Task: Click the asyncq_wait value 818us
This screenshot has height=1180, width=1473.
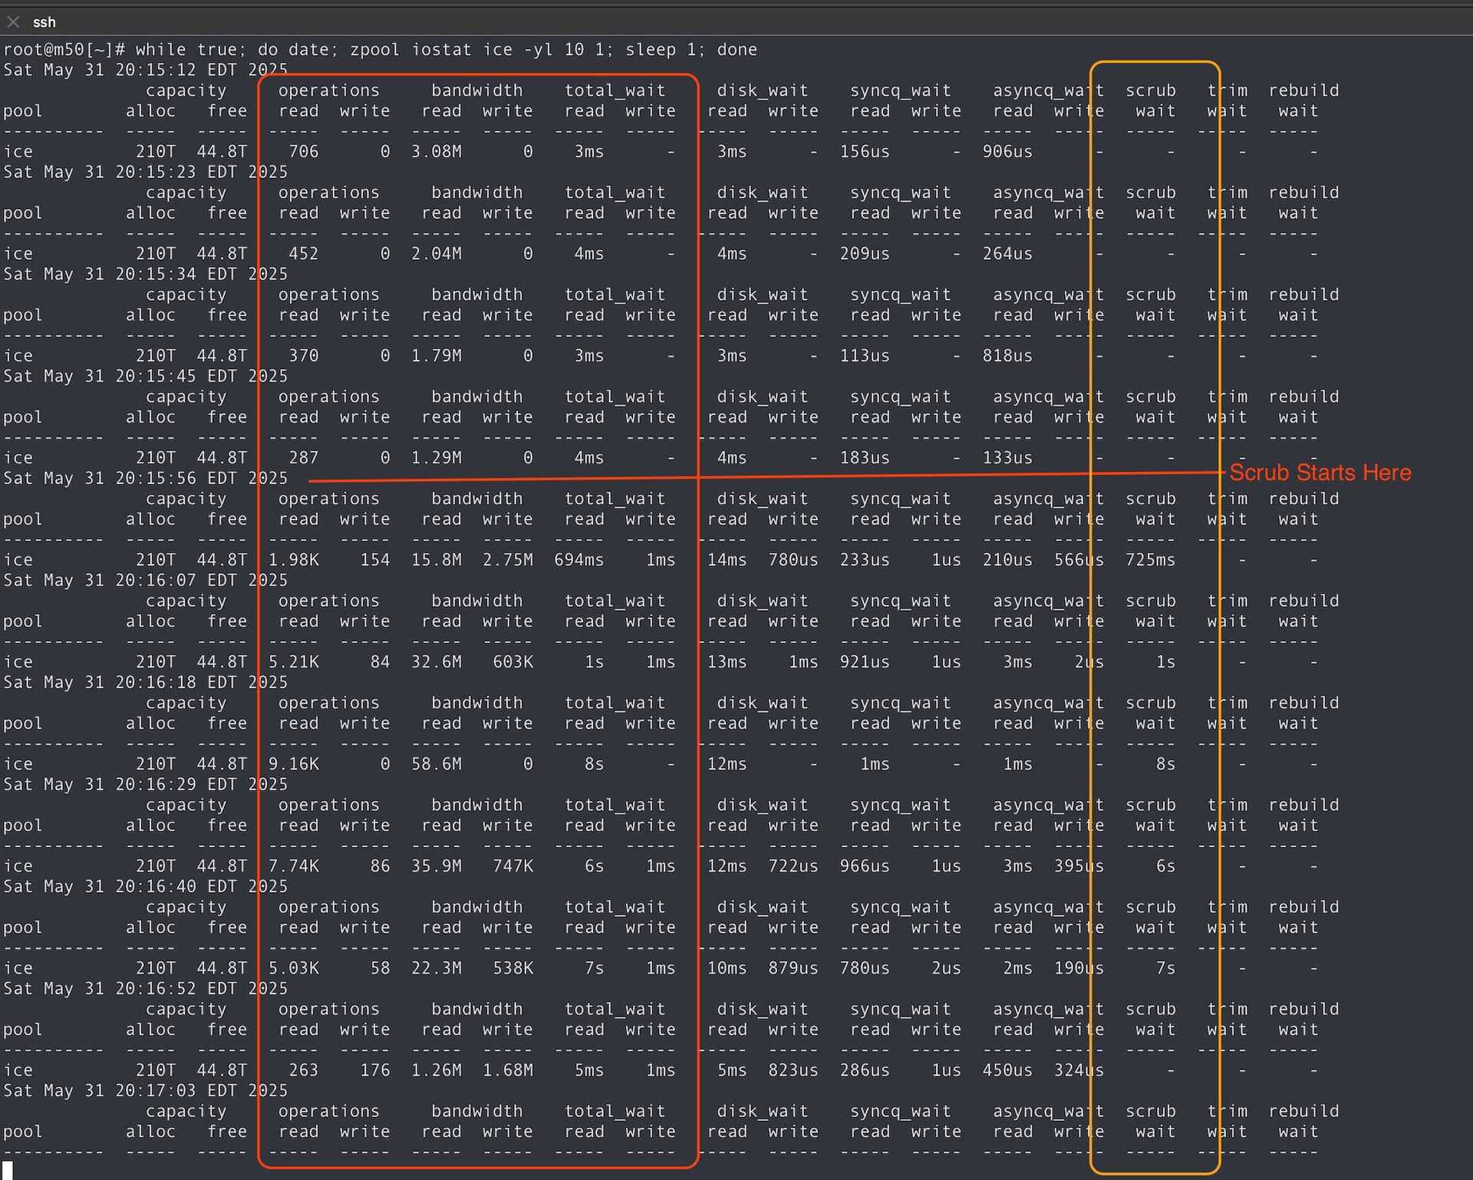Action: point(1008,356)
